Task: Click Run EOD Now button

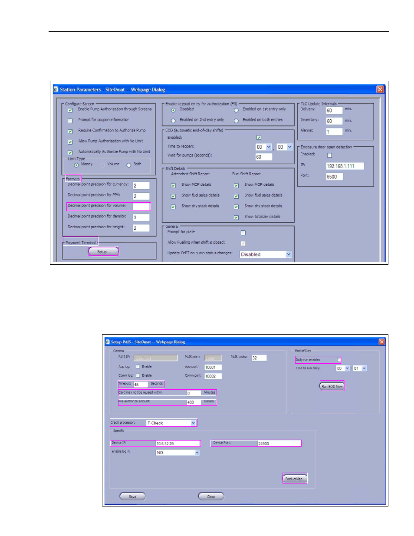Action: [x=332, y=386]
